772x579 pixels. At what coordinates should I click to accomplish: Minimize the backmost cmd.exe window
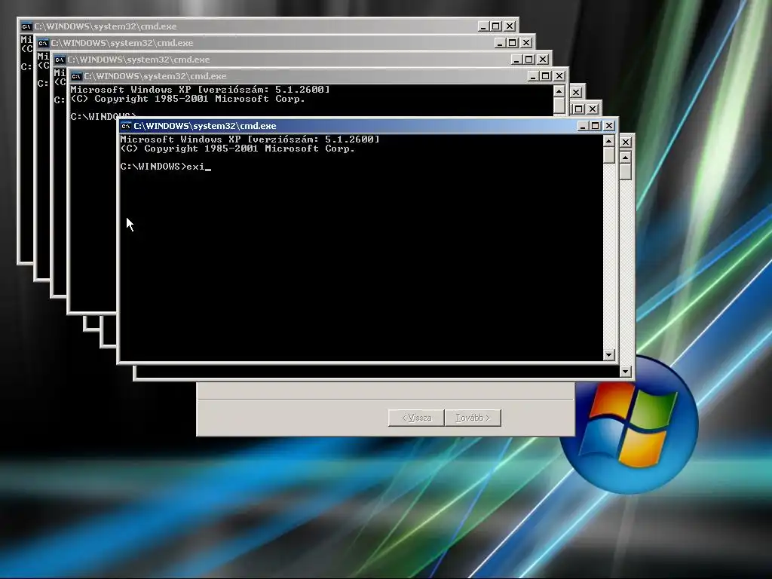[483, 26]
